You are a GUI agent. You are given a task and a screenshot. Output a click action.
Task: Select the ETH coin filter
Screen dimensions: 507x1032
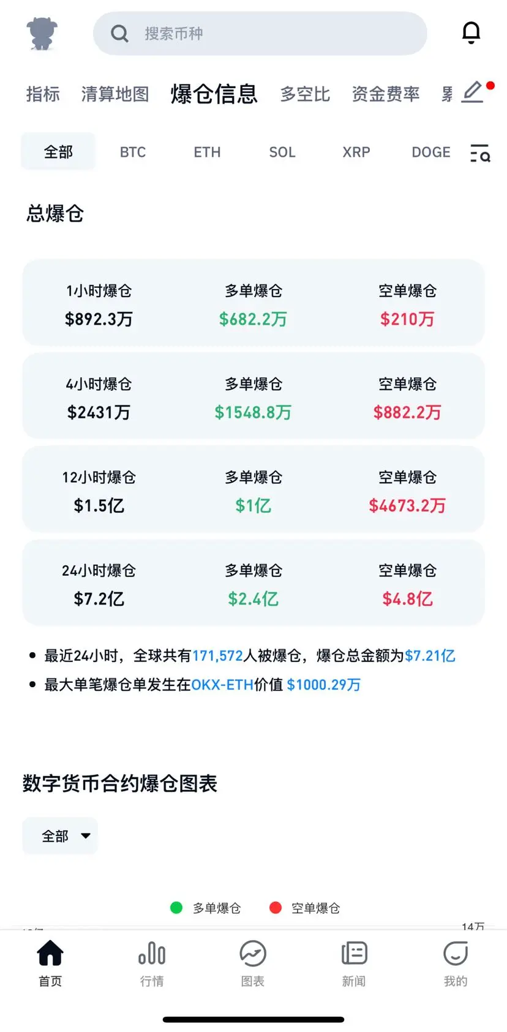(207, 152)
